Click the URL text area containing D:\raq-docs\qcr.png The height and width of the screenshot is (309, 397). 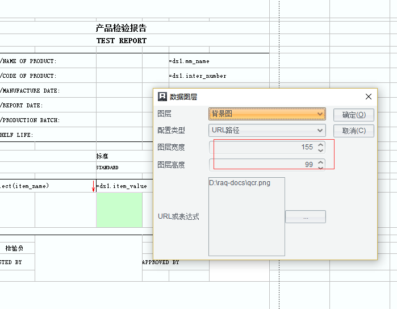point(246,216)
